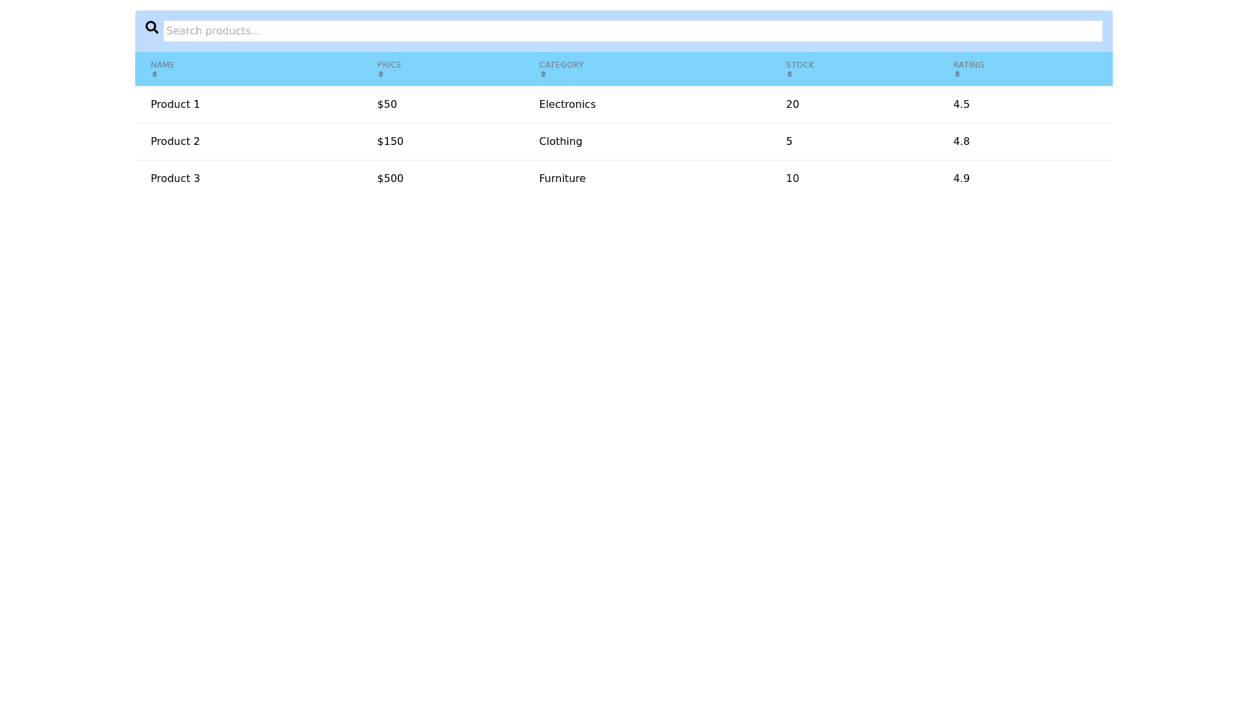Click the $150 price cell
The height and width of the screenshot is (702, 1248).
pos(390,142)
